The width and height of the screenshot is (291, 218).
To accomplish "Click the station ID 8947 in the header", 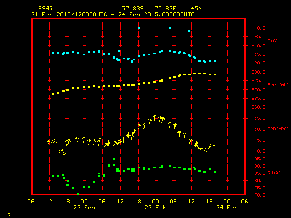I will [45, 9].
